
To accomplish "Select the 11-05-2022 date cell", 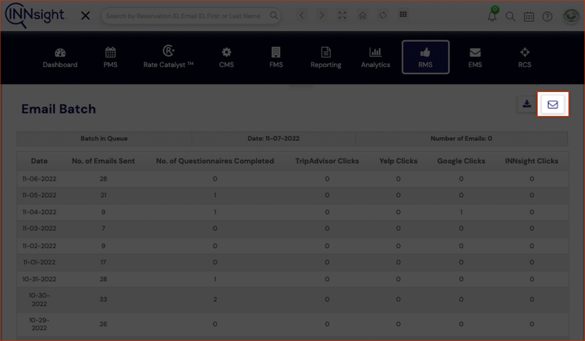I will coord(39,195).
